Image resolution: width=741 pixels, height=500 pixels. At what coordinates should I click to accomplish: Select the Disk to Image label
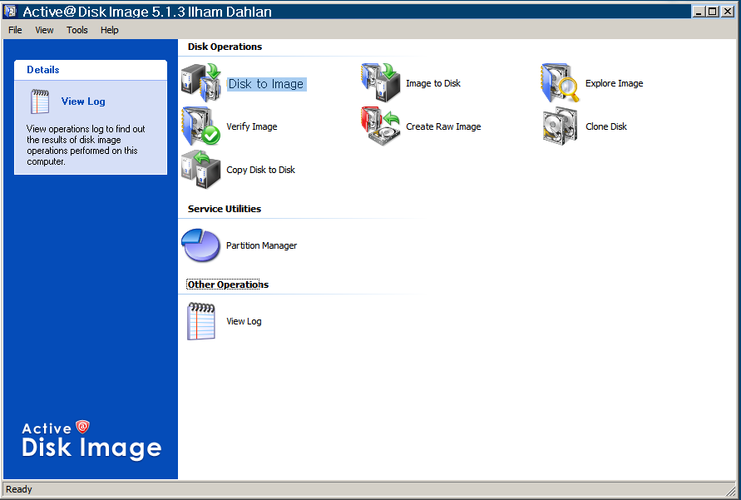(x=266, y=84)
